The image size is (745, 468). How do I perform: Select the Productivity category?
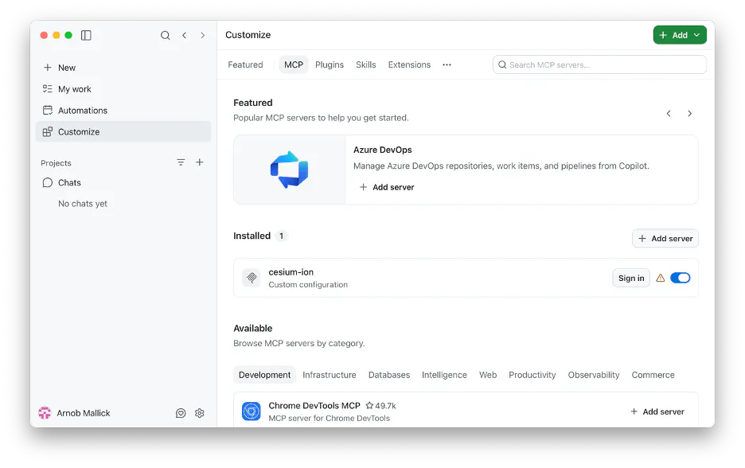point(532,375)
